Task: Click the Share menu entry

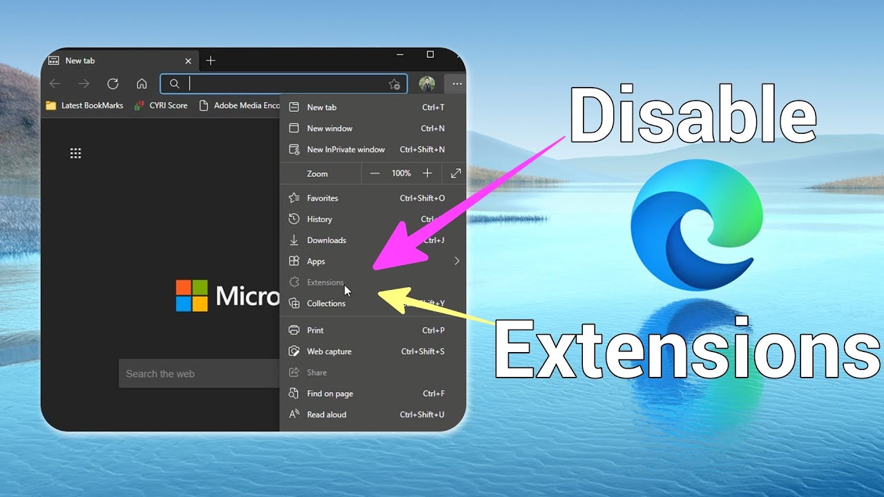Action: click(x=373, y=372)
